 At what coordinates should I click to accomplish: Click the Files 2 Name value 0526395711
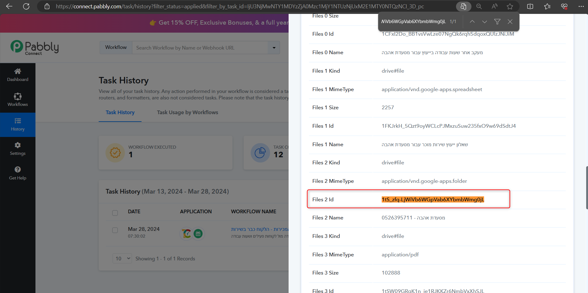click(x=413, y=218)
